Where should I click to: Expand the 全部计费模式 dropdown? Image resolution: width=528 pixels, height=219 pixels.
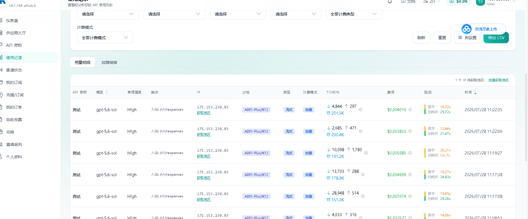pos(105,38)
